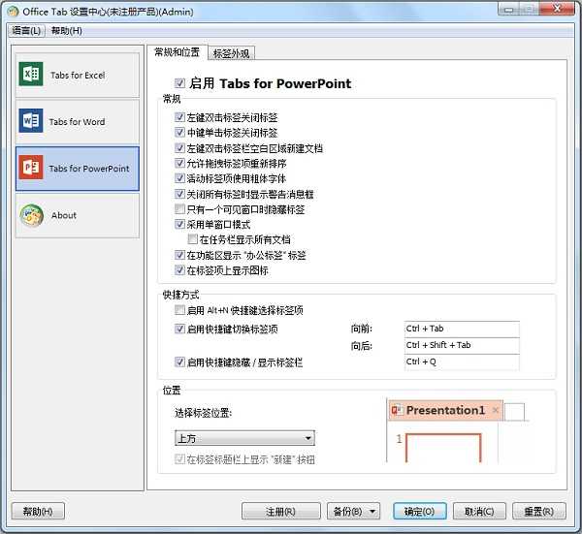Toggle 在功能区显示“办公标签”标签 checkbox
Image resolution: width=582 pixels, height=534 pixels.
click(x=179, y=255)
